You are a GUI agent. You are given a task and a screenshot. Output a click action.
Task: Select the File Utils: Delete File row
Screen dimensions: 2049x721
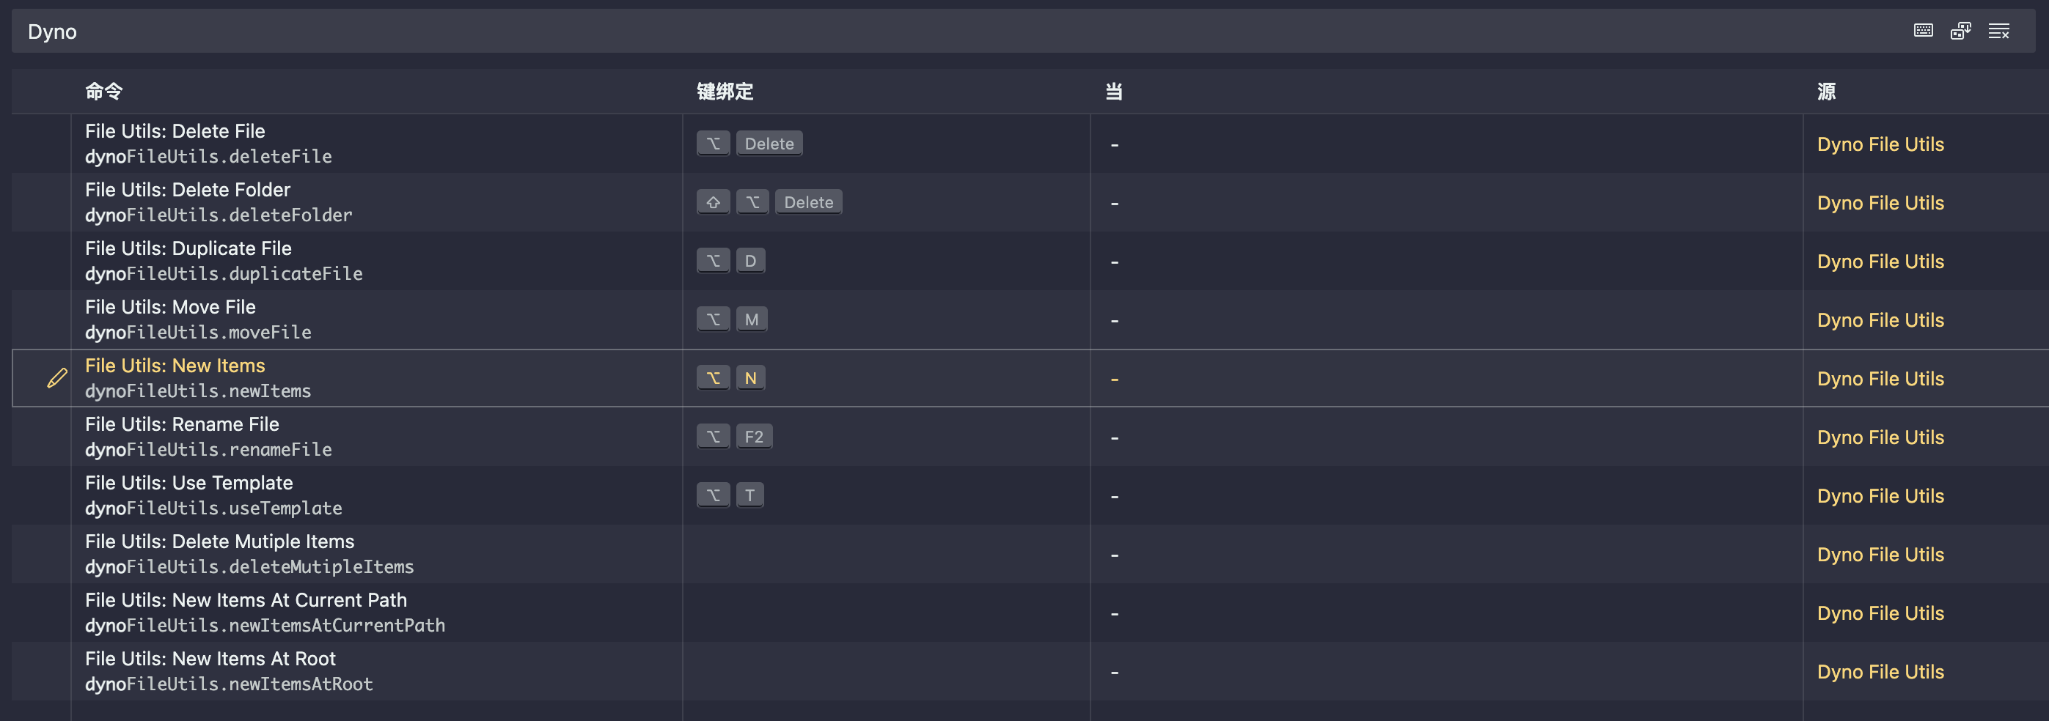(x=1030, y=144)
